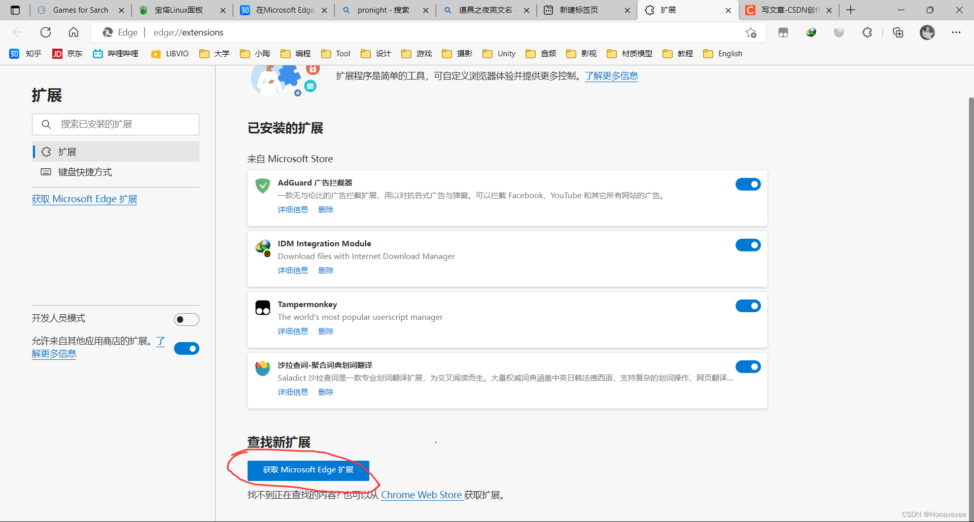Open the 材质模型 bookmark folder
Screen dimensions: 974x522
[630, 54]
